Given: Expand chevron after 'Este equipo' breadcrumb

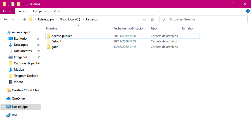Looking at the screenshot, I should [x=57, y=20].
